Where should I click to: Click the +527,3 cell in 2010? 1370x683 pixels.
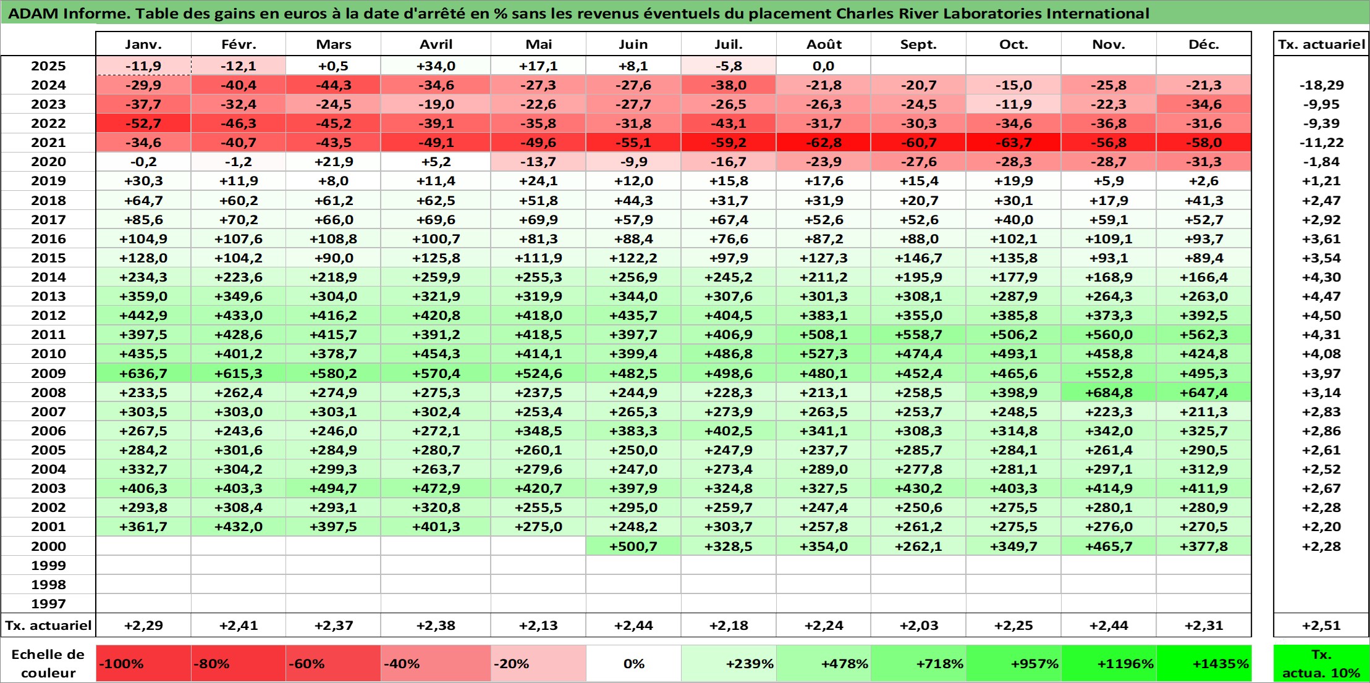[824, 354]
